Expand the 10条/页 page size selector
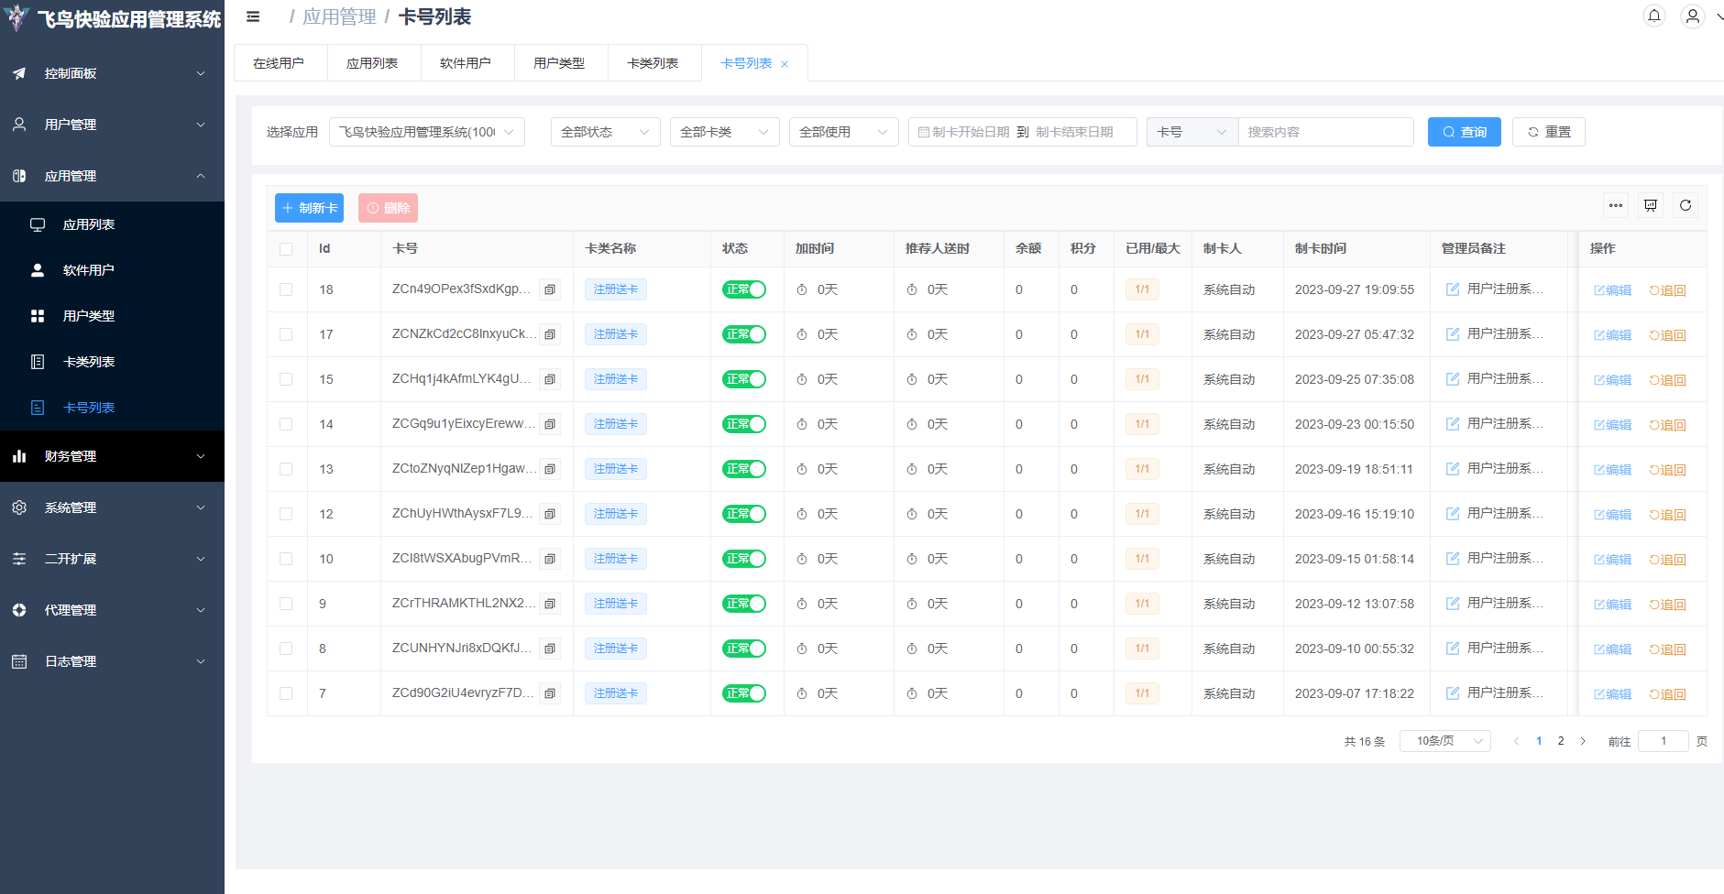Image resolution: width=1724 pixels, height=894 pixels. pyautogui.click(x=1444, y=741)
